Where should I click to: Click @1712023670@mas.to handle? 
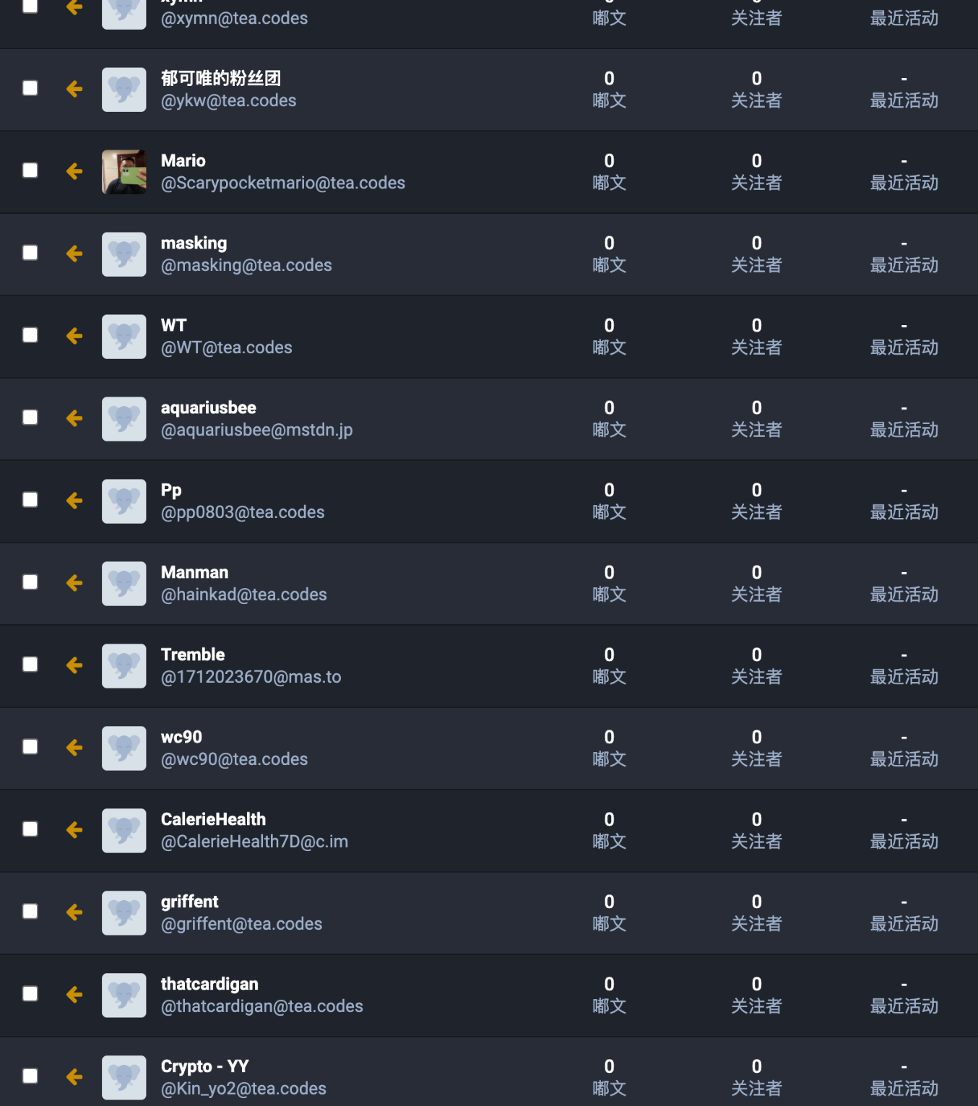pos(251,677)
